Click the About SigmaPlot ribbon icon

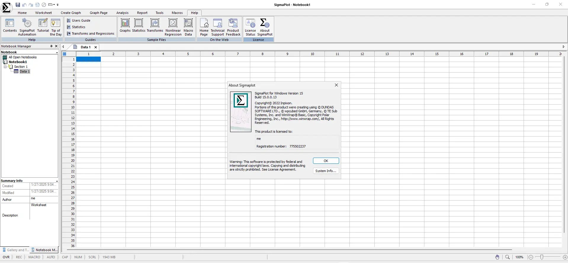(x=265, y=27)
